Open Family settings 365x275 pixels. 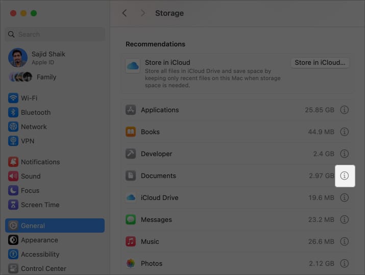coord(55,77)
